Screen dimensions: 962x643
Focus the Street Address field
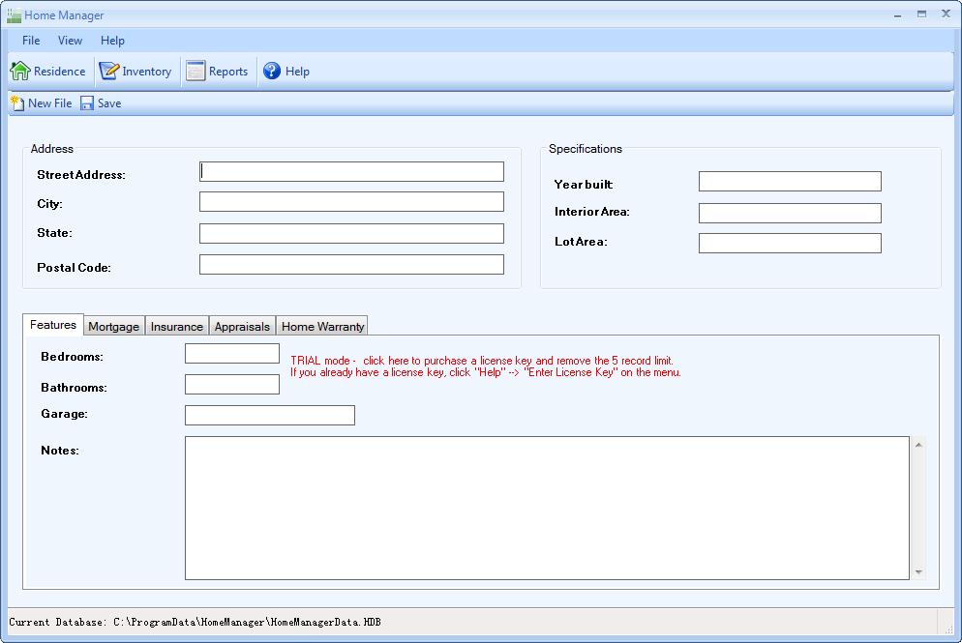(x=351, y=172)
